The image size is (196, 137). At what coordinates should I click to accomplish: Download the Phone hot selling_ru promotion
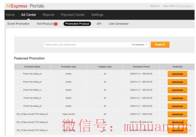[x=177, y=90]
